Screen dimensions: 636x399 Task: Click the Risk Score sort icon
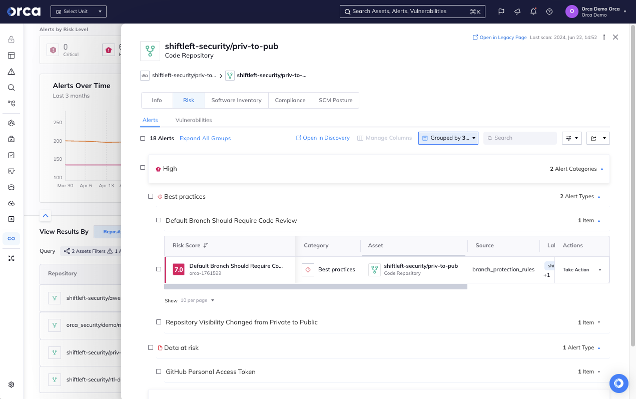click(206, 245)
